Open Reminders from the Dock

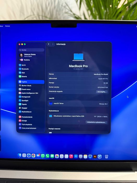point(66,156)
